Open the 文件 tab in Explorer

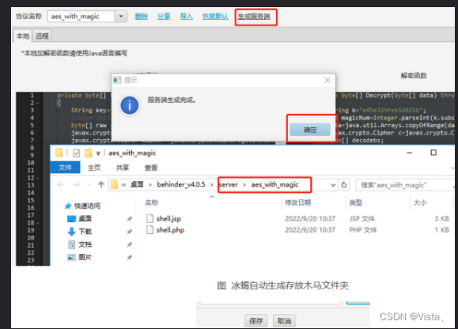pos(65,168)
